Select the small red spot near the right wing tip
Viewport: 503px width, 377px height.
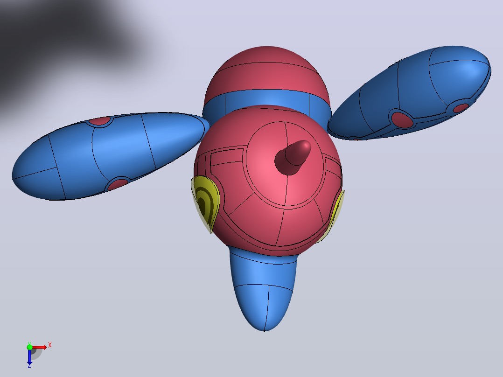(461, 108)
